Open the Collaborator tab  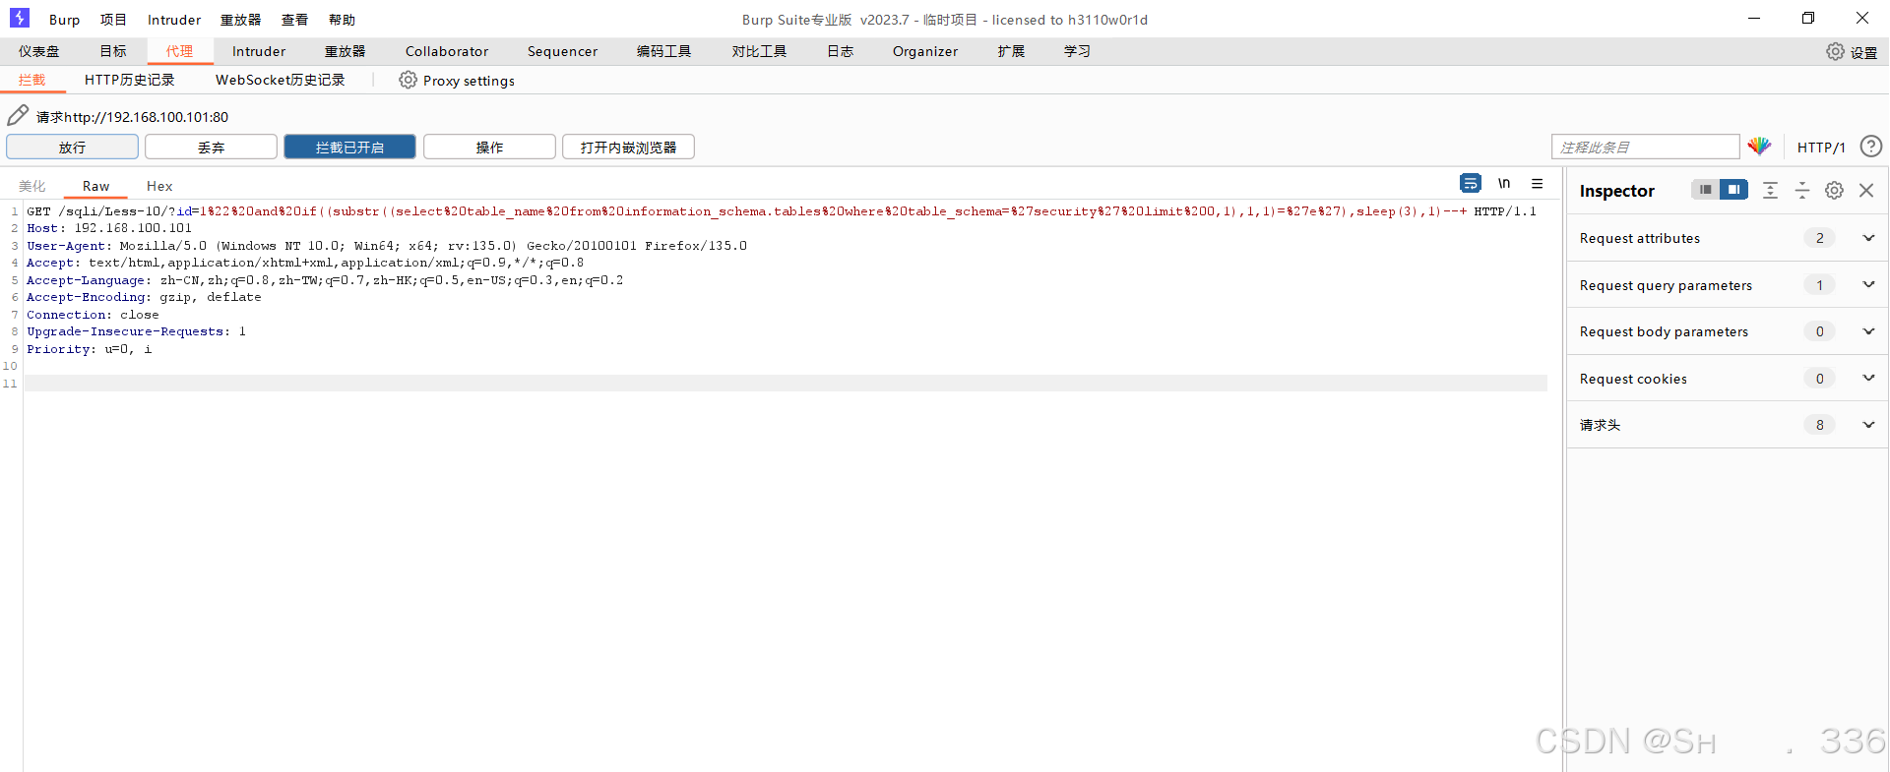pos(447,51)
